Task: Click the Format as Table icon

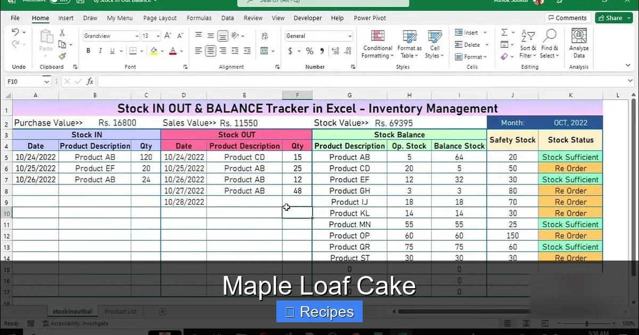Action: (409, 44)
